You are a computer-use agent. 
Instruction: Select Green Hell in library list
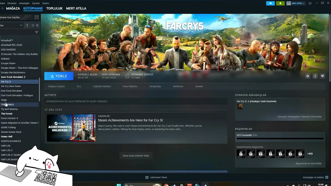[7, 136]
